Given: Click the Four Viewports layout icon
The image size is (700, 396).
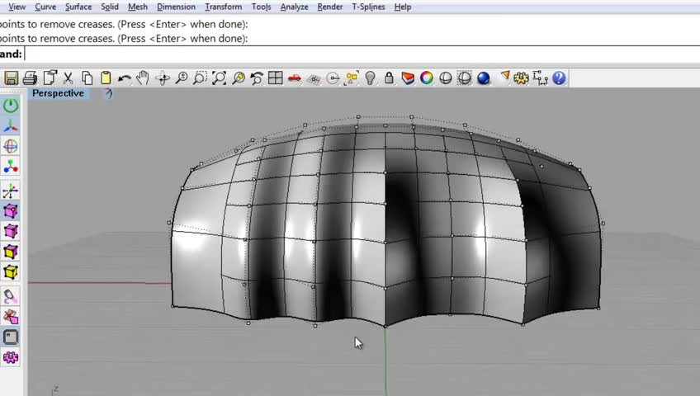Looking at the screenshot, I should pyautogui.click(x=276, y=78).
